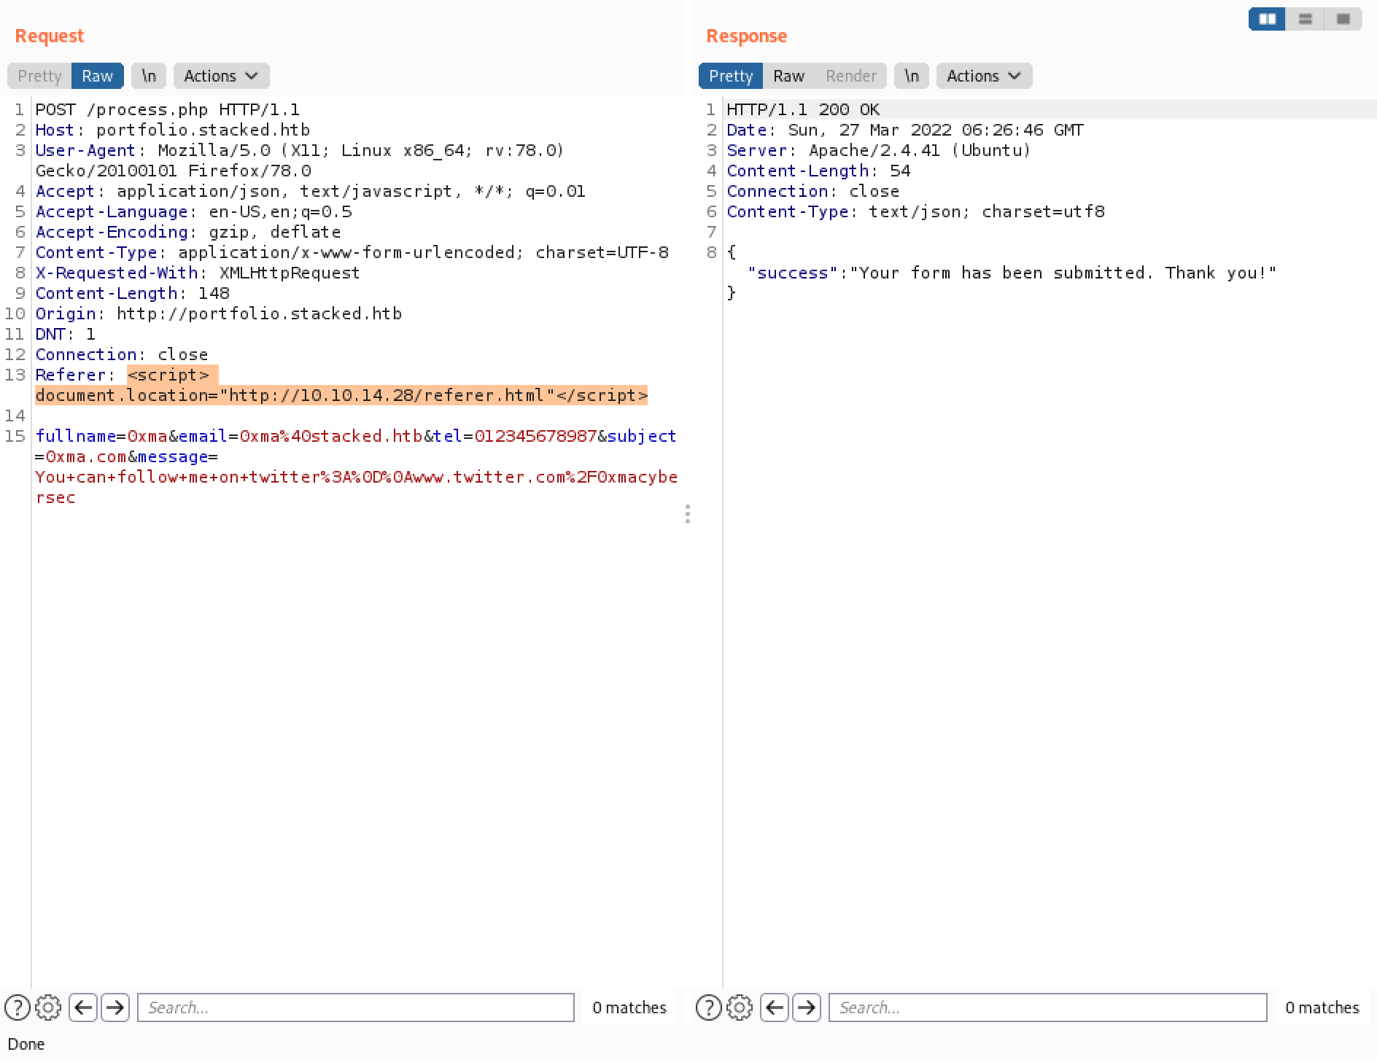This screenshot has height=1060, width=1377.
Task: Click the Response 0 matches label
Action: click(x=1322, y=1008)
